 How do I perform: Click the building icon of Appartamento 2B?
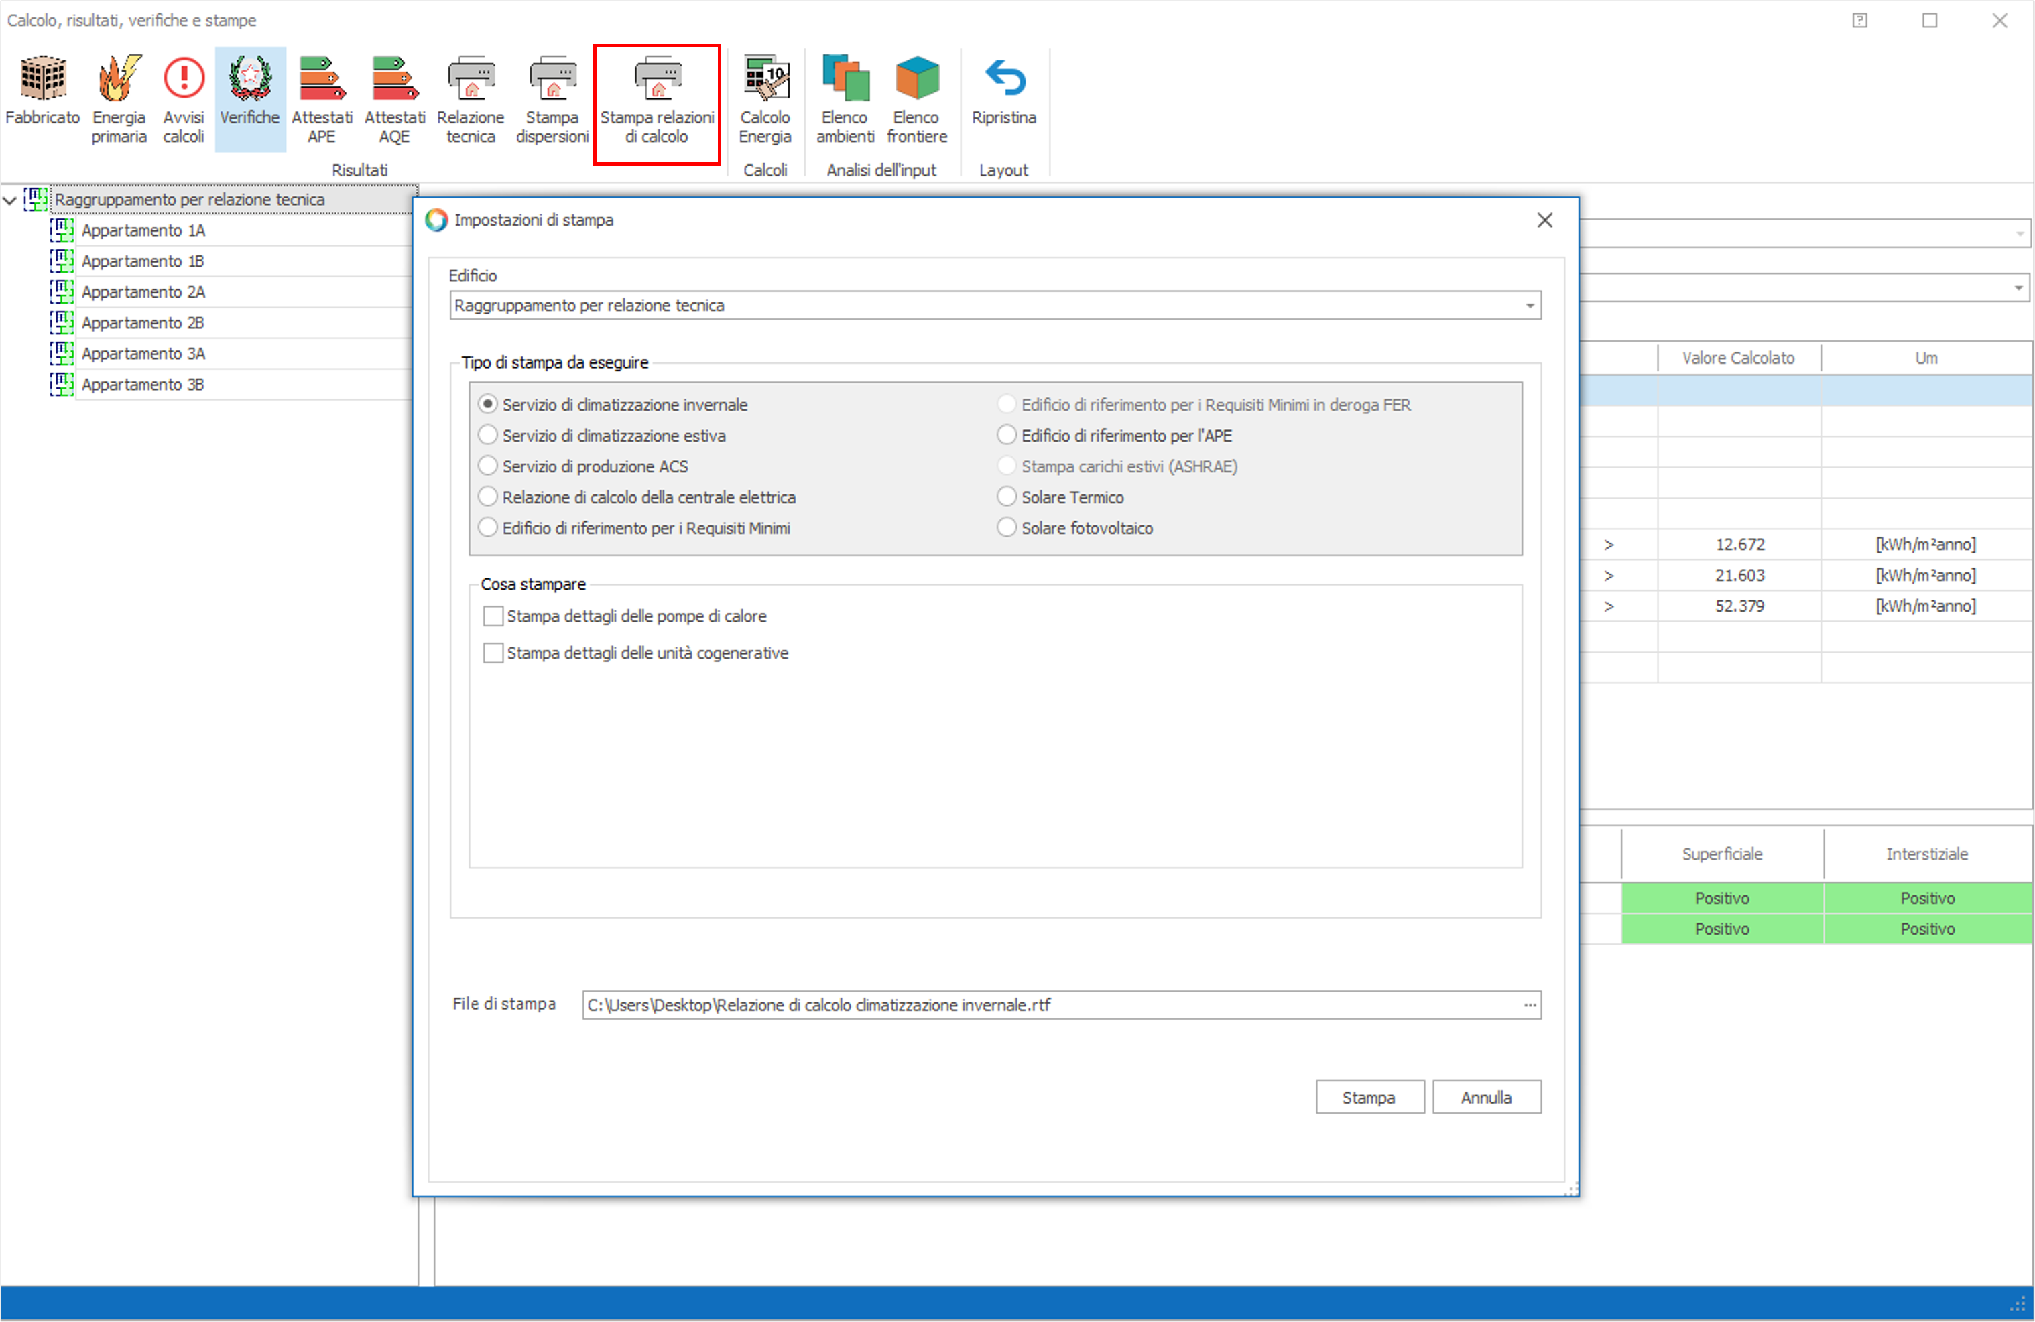pos(62,322)
